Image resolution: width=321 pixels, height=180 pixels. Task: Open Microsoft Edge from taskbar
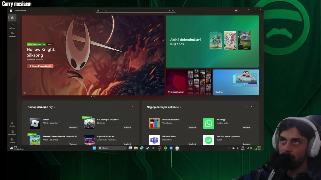tap(142, 148)
